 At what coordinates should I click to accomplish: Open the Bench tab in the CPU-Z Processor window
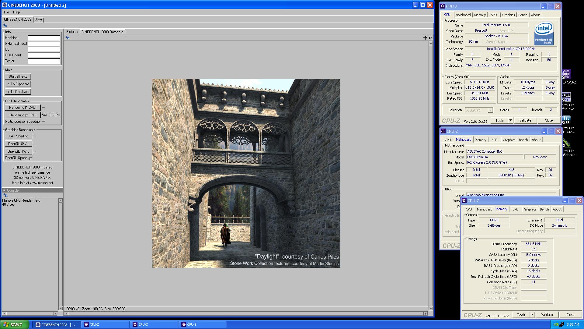[523, 15]
